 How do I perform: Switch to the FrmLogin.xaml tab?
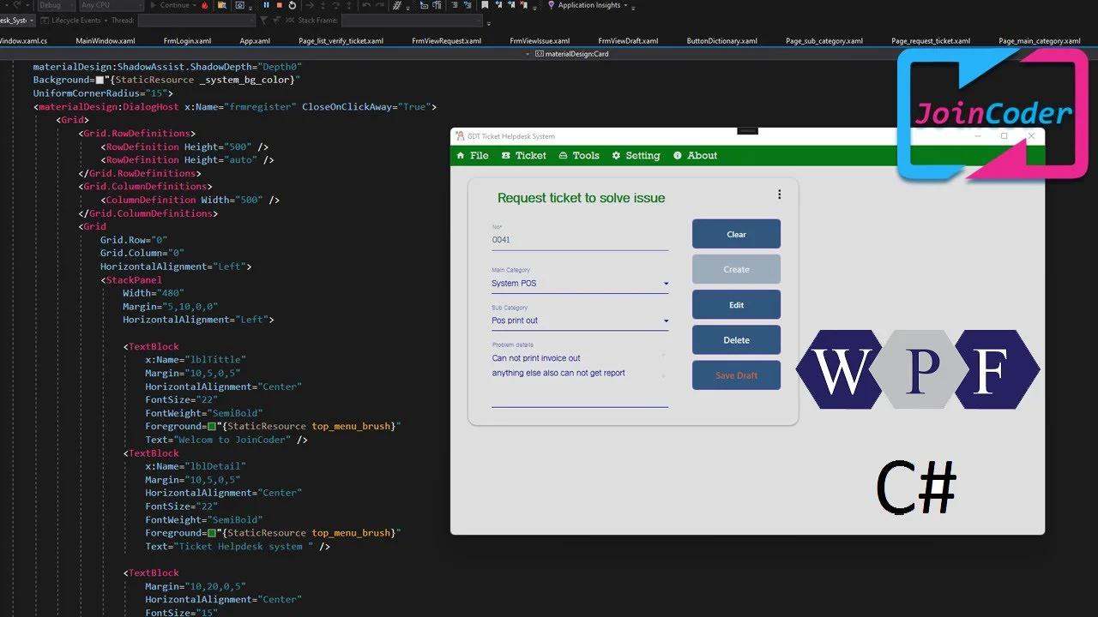tap(187, 39)
